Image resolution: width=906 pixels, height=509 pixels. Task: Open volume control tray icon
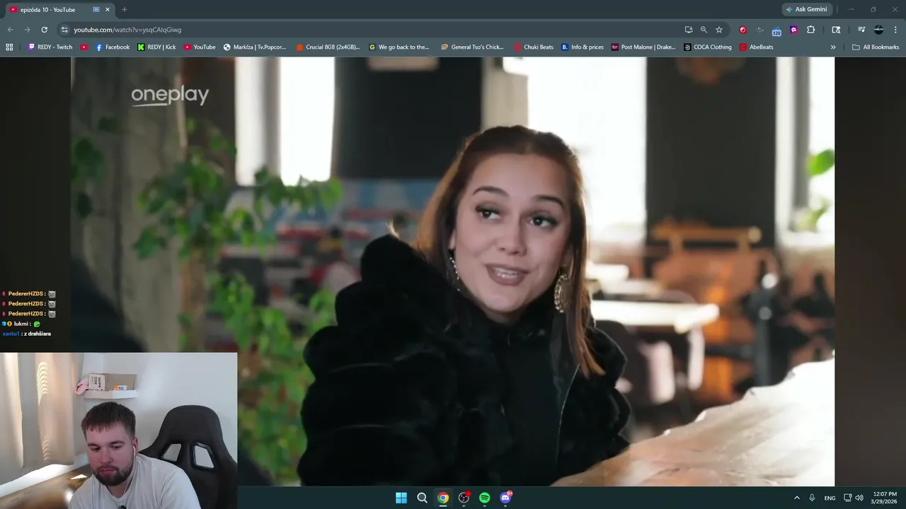(859, 498)
